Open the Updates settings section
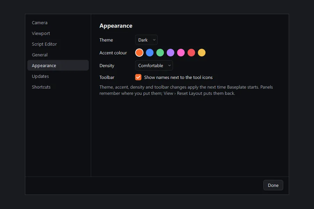 tap(58, 76)
